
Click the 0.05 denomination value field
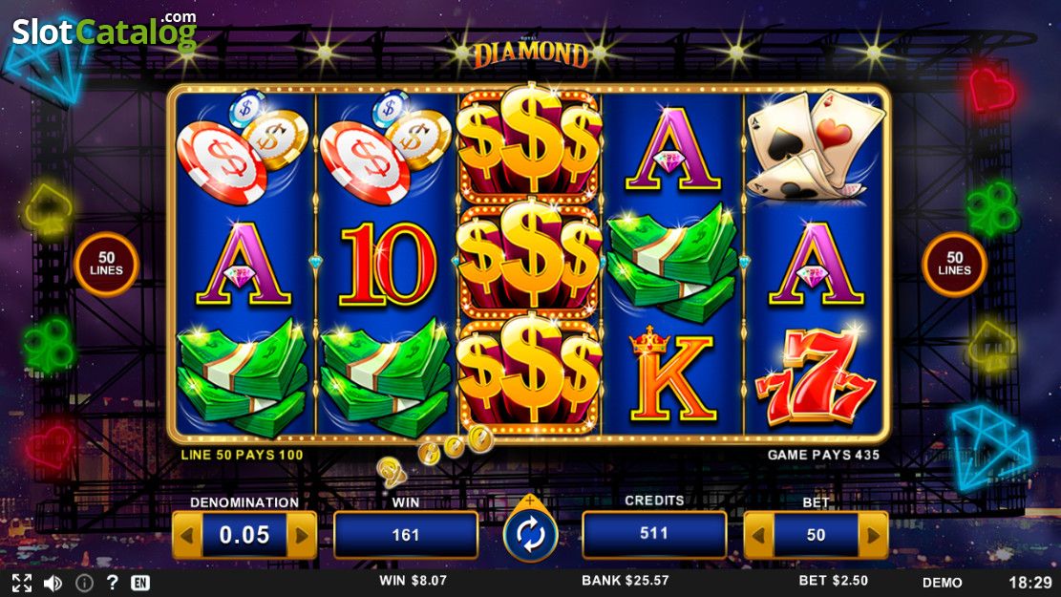tap(244, 536)
